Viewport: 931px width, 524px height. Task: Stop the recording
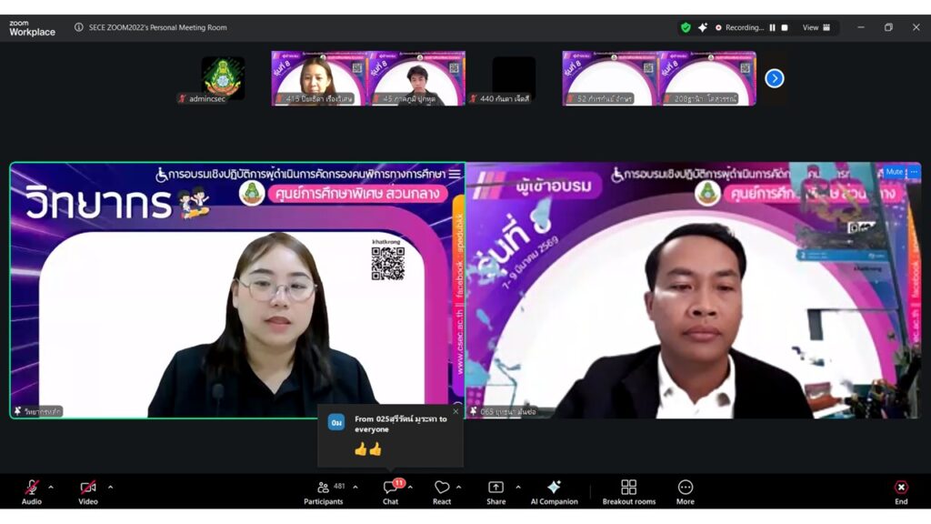(785, 27)
